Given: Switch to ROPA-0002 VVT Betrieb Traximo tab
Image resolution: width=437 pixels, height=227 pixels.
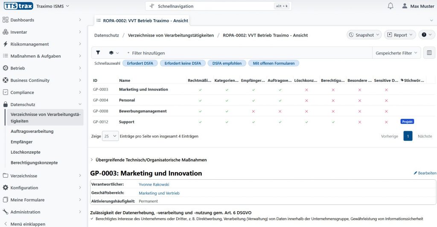Looking at the screenshot, I should 142,20.
